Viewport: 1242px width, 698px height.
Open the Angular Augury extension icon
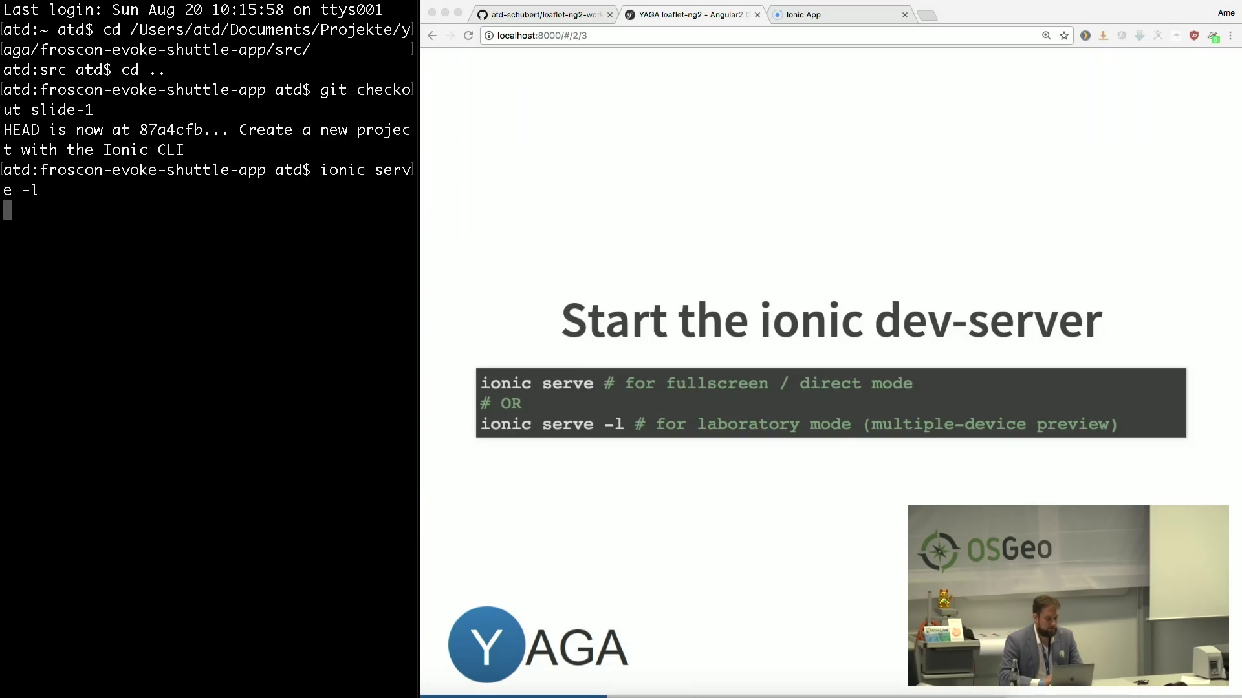coord(1122,36)
